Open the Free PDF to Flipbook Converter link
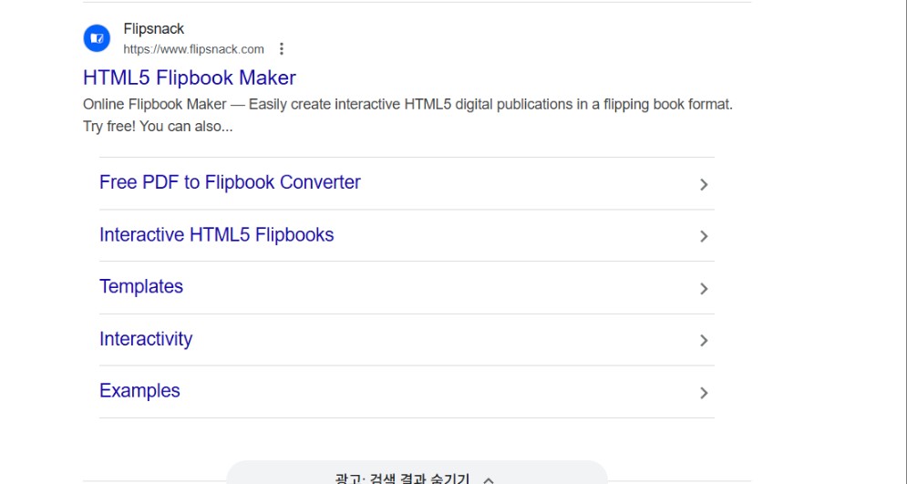The width and height of the screenshot is (907, 484). coord(230,182)
